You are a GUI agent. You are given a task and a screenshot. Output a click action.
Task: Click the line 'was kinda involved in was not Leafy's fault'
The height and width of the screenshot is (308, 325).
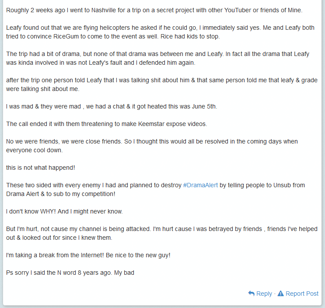tap(101, 63)
